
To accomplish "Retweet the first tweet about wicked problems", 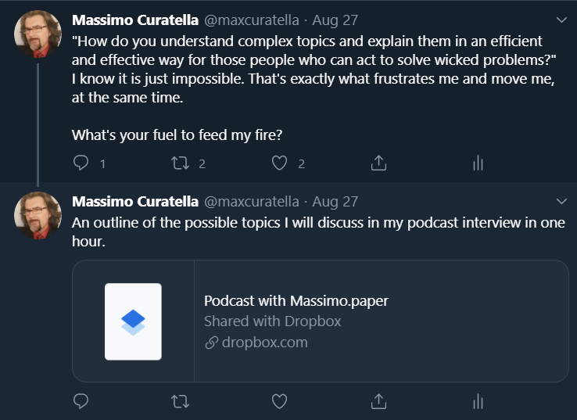I will 180,163.
